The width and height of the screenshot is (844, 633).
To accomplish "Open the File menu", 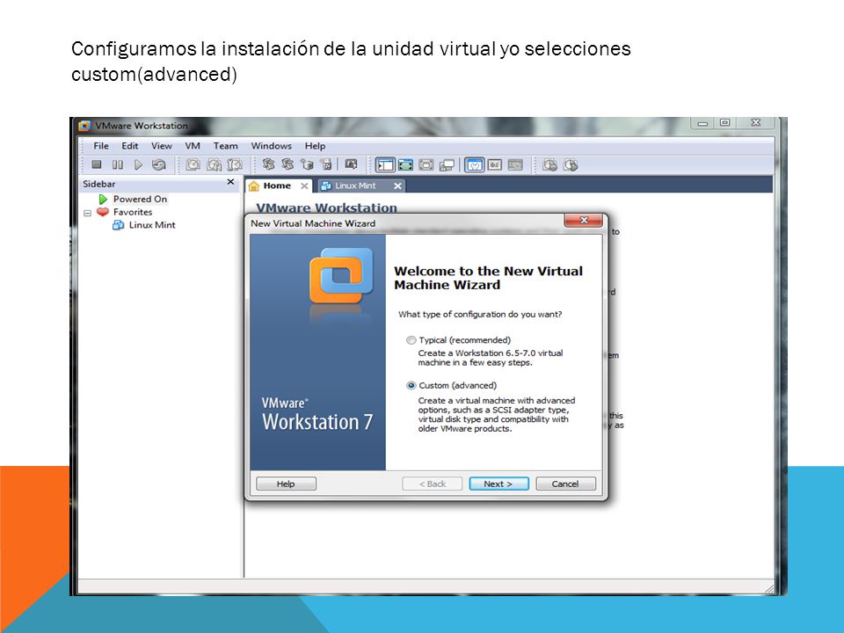I will (100, 146).
